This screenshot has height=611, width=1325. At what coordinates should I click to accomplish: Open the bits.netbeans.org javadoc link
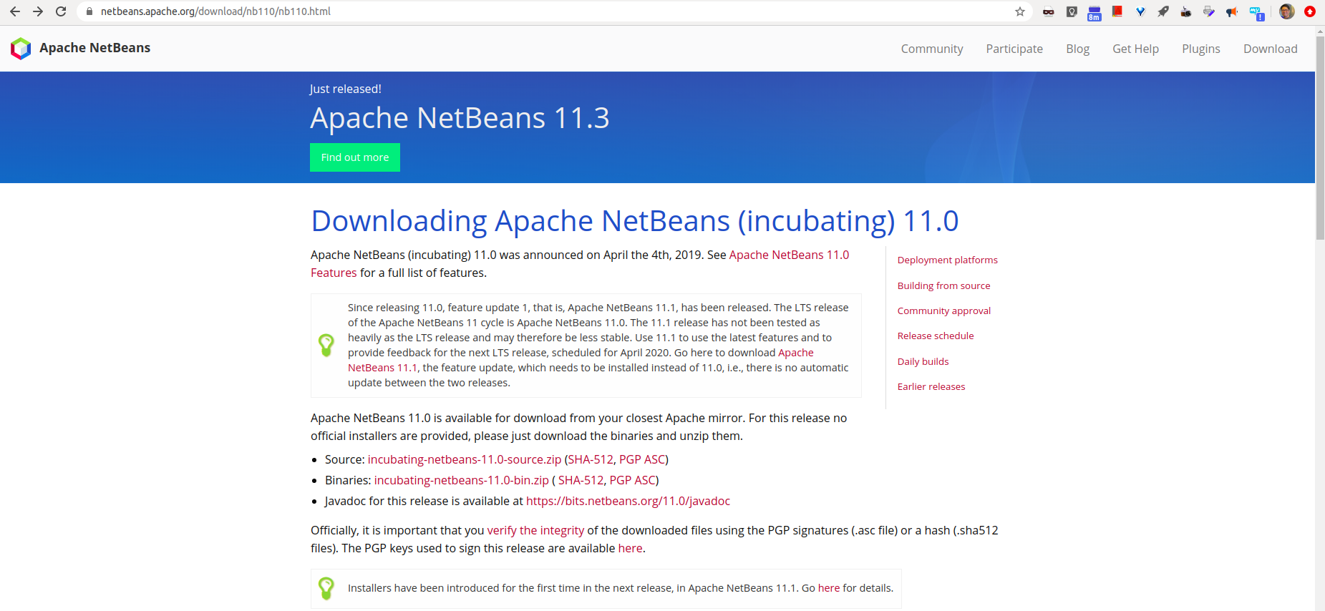pos(628,501)
